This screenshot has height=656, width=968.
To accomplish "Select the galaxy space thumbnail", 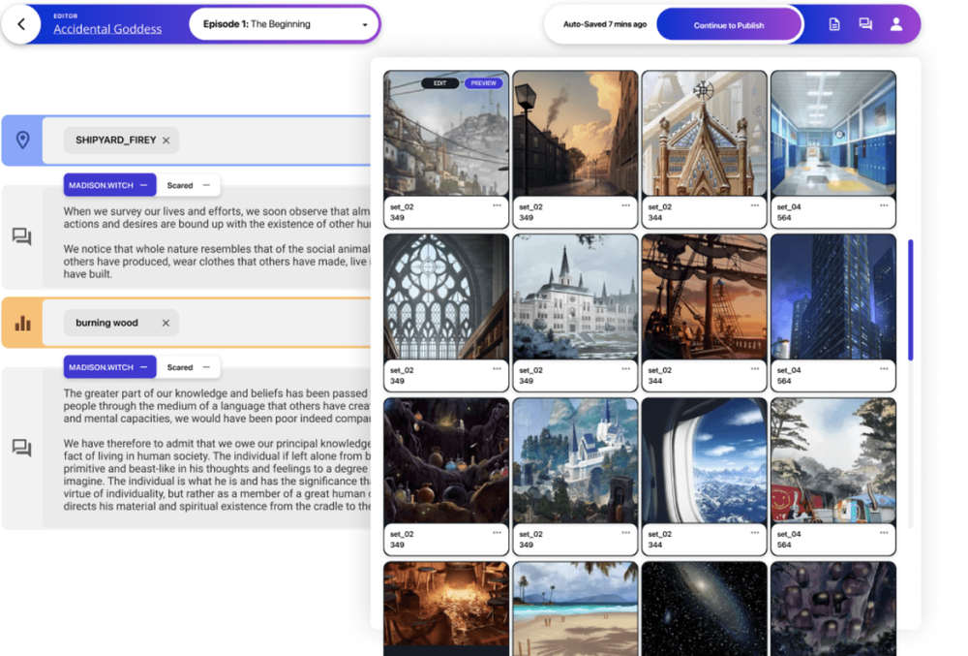I will click(x=705, y=609).
